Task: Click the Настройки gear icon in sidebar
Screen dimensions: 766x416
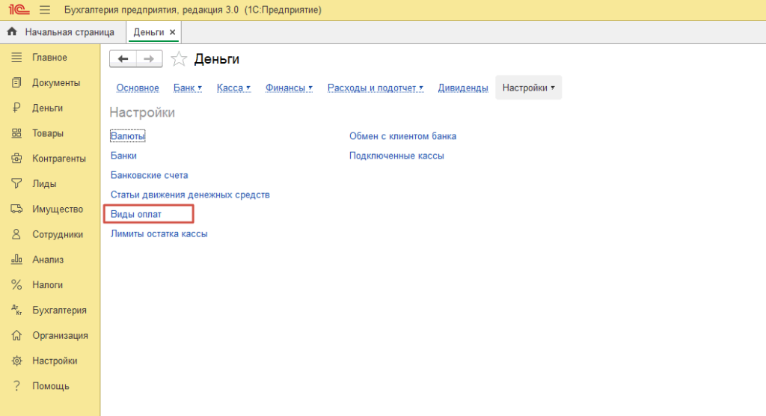Action: point(16,361)
